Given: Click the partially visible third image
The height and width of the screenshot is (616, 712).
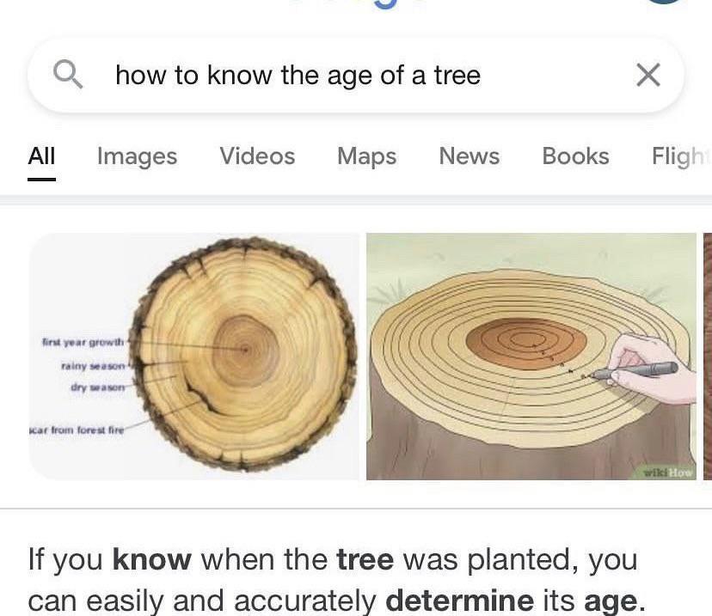Looking at the screenshot, I should pyautogui.click(x=708, y=356).
